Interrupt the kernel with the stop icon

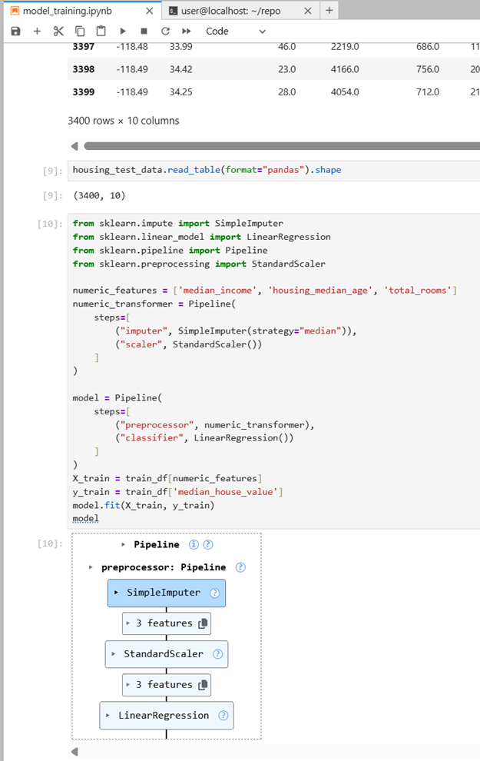click(144, 31)
